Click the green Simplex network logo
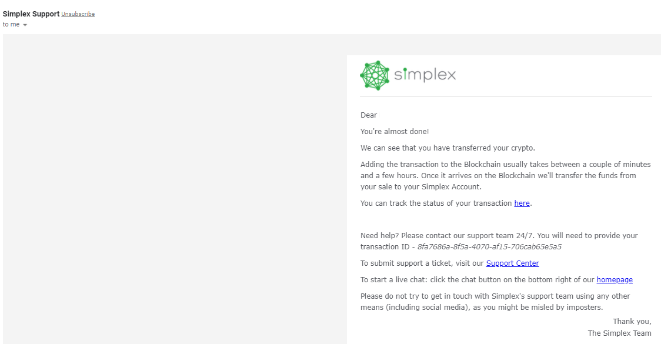This screenshot has width=661, height=344. pyautogui.click(x=375, y=75)
